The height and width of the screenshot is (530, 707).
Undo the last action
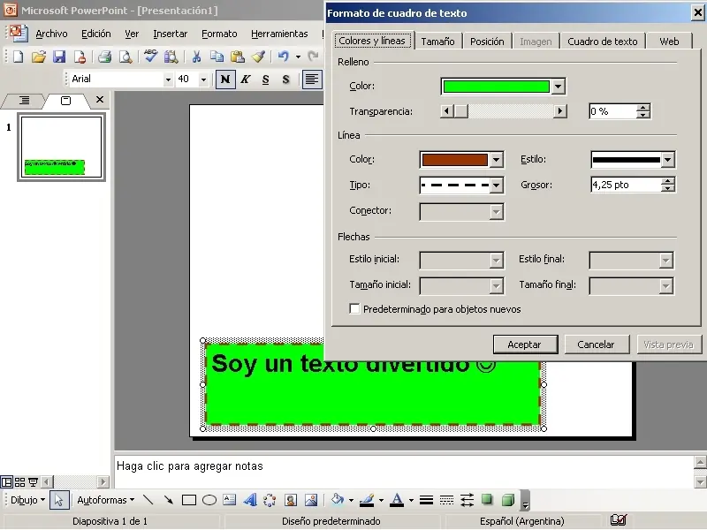[283, 57]
